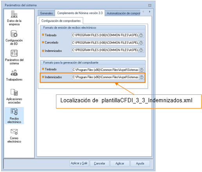Click 'Formato de emisión de recibos electrónicos' heading
Screen dimensions: 202x172
click(70, 28)
